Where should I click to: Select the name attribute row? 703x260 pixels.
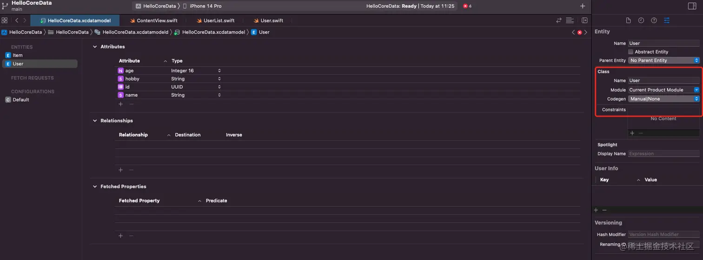pos(348,95)
